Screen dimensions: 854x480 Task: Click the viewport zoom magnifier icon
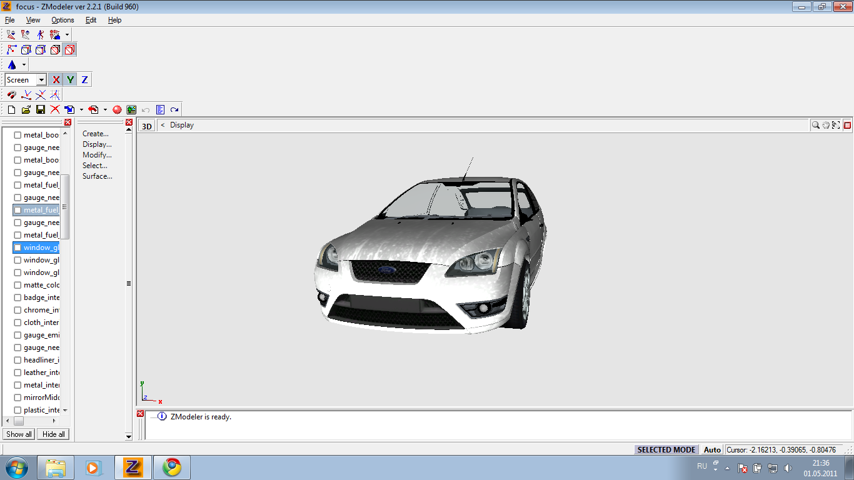pyautogui.click(x=816, y=125)
